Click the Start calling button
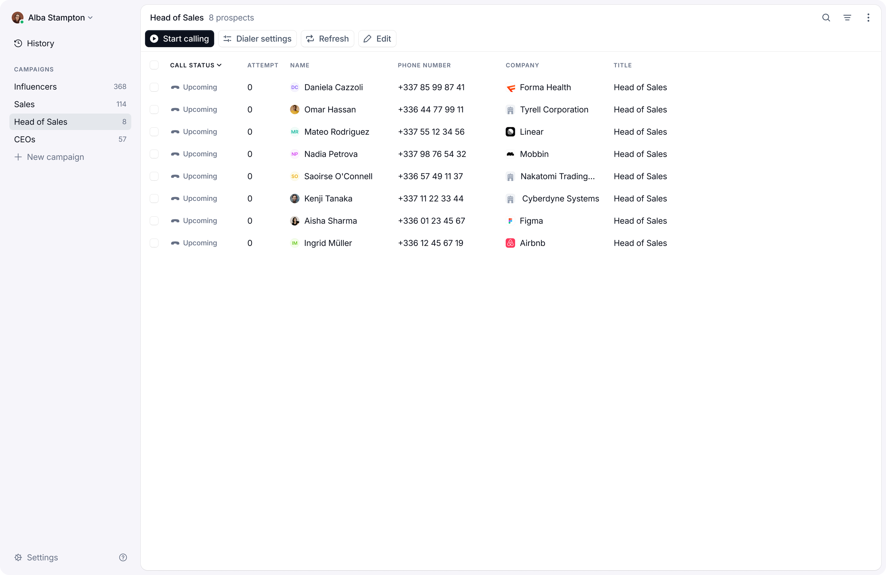This screenshot has width=886, height=575. point(179,38)
